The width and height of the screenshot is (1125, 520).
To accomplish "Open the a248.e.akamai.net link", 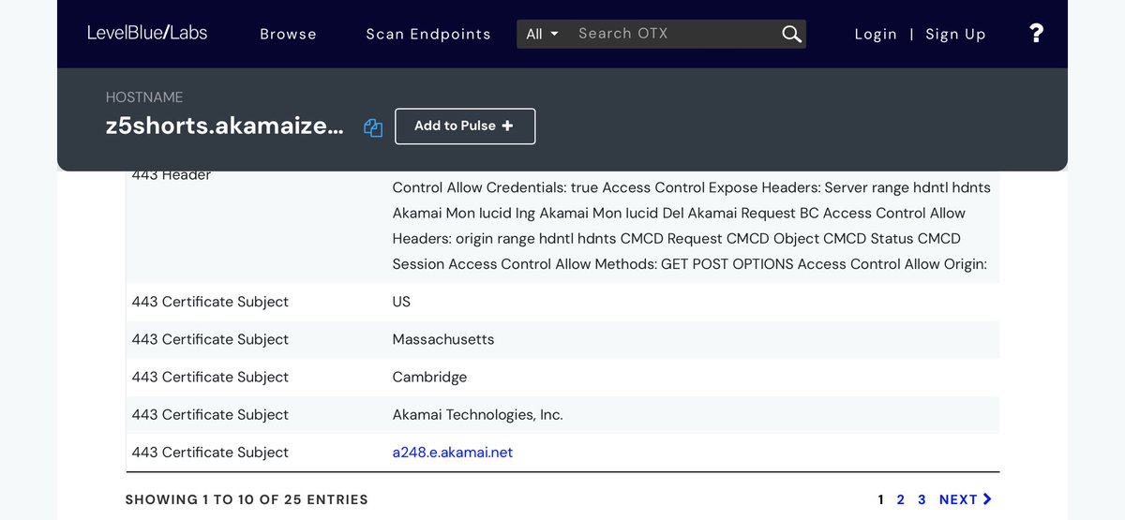I will point(453,453).
